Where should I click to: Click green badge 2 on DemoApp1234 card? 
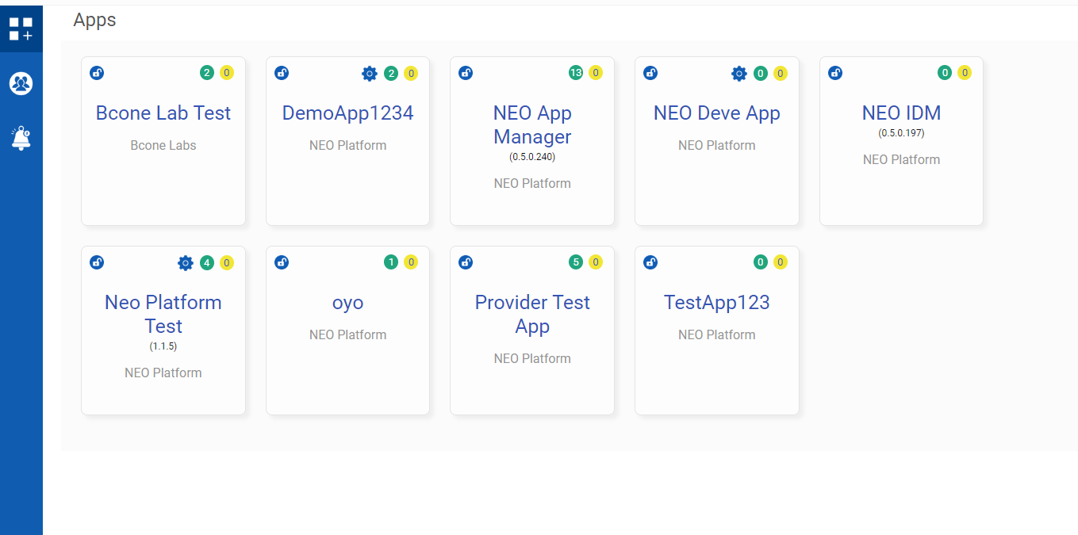[x=391, y=74]
